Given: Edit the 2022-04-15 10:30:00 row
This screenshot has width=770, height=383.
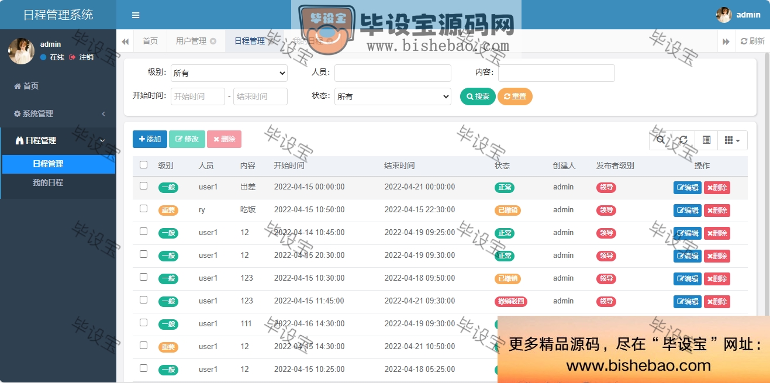Looking at the screenshot, I should click(x=688, y=279).
